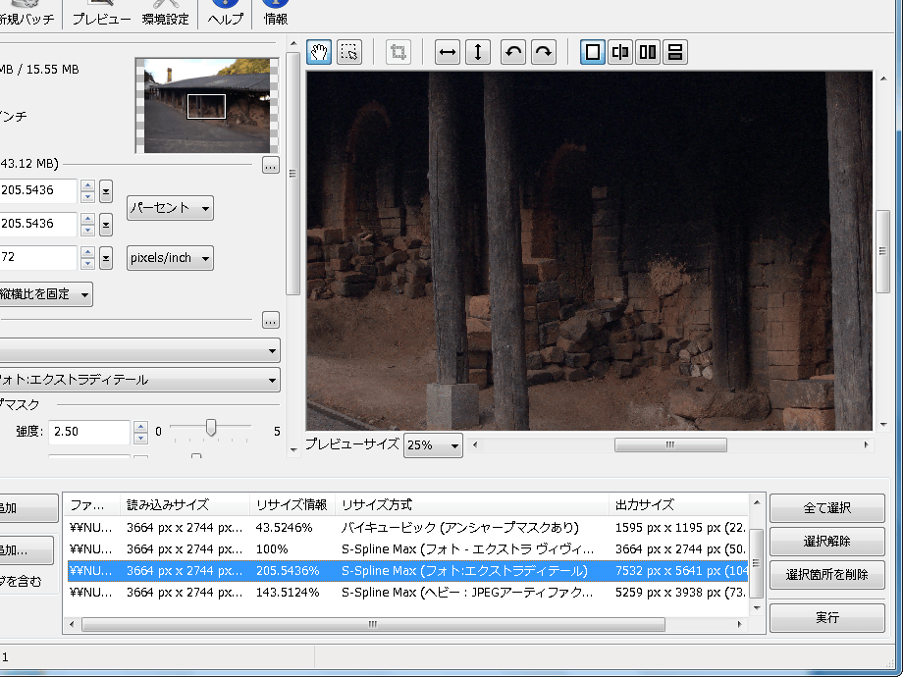Click the batch list scroll-down arrow
The height and width of the screenshot is (677, 903).
click(x=757, y=608)
